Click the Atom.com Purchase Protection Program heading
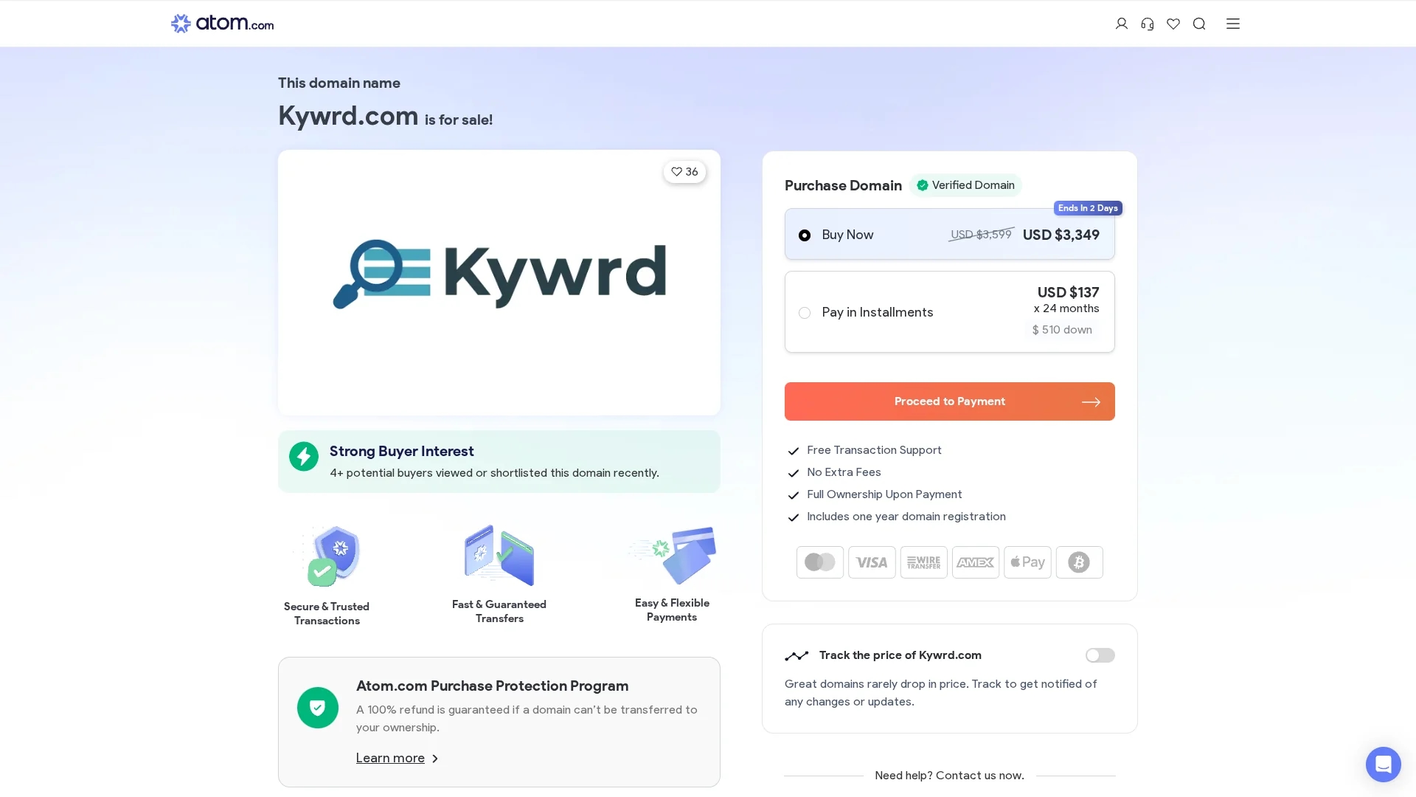Screen dimensions: 1416x797 (x=492, y=686)
